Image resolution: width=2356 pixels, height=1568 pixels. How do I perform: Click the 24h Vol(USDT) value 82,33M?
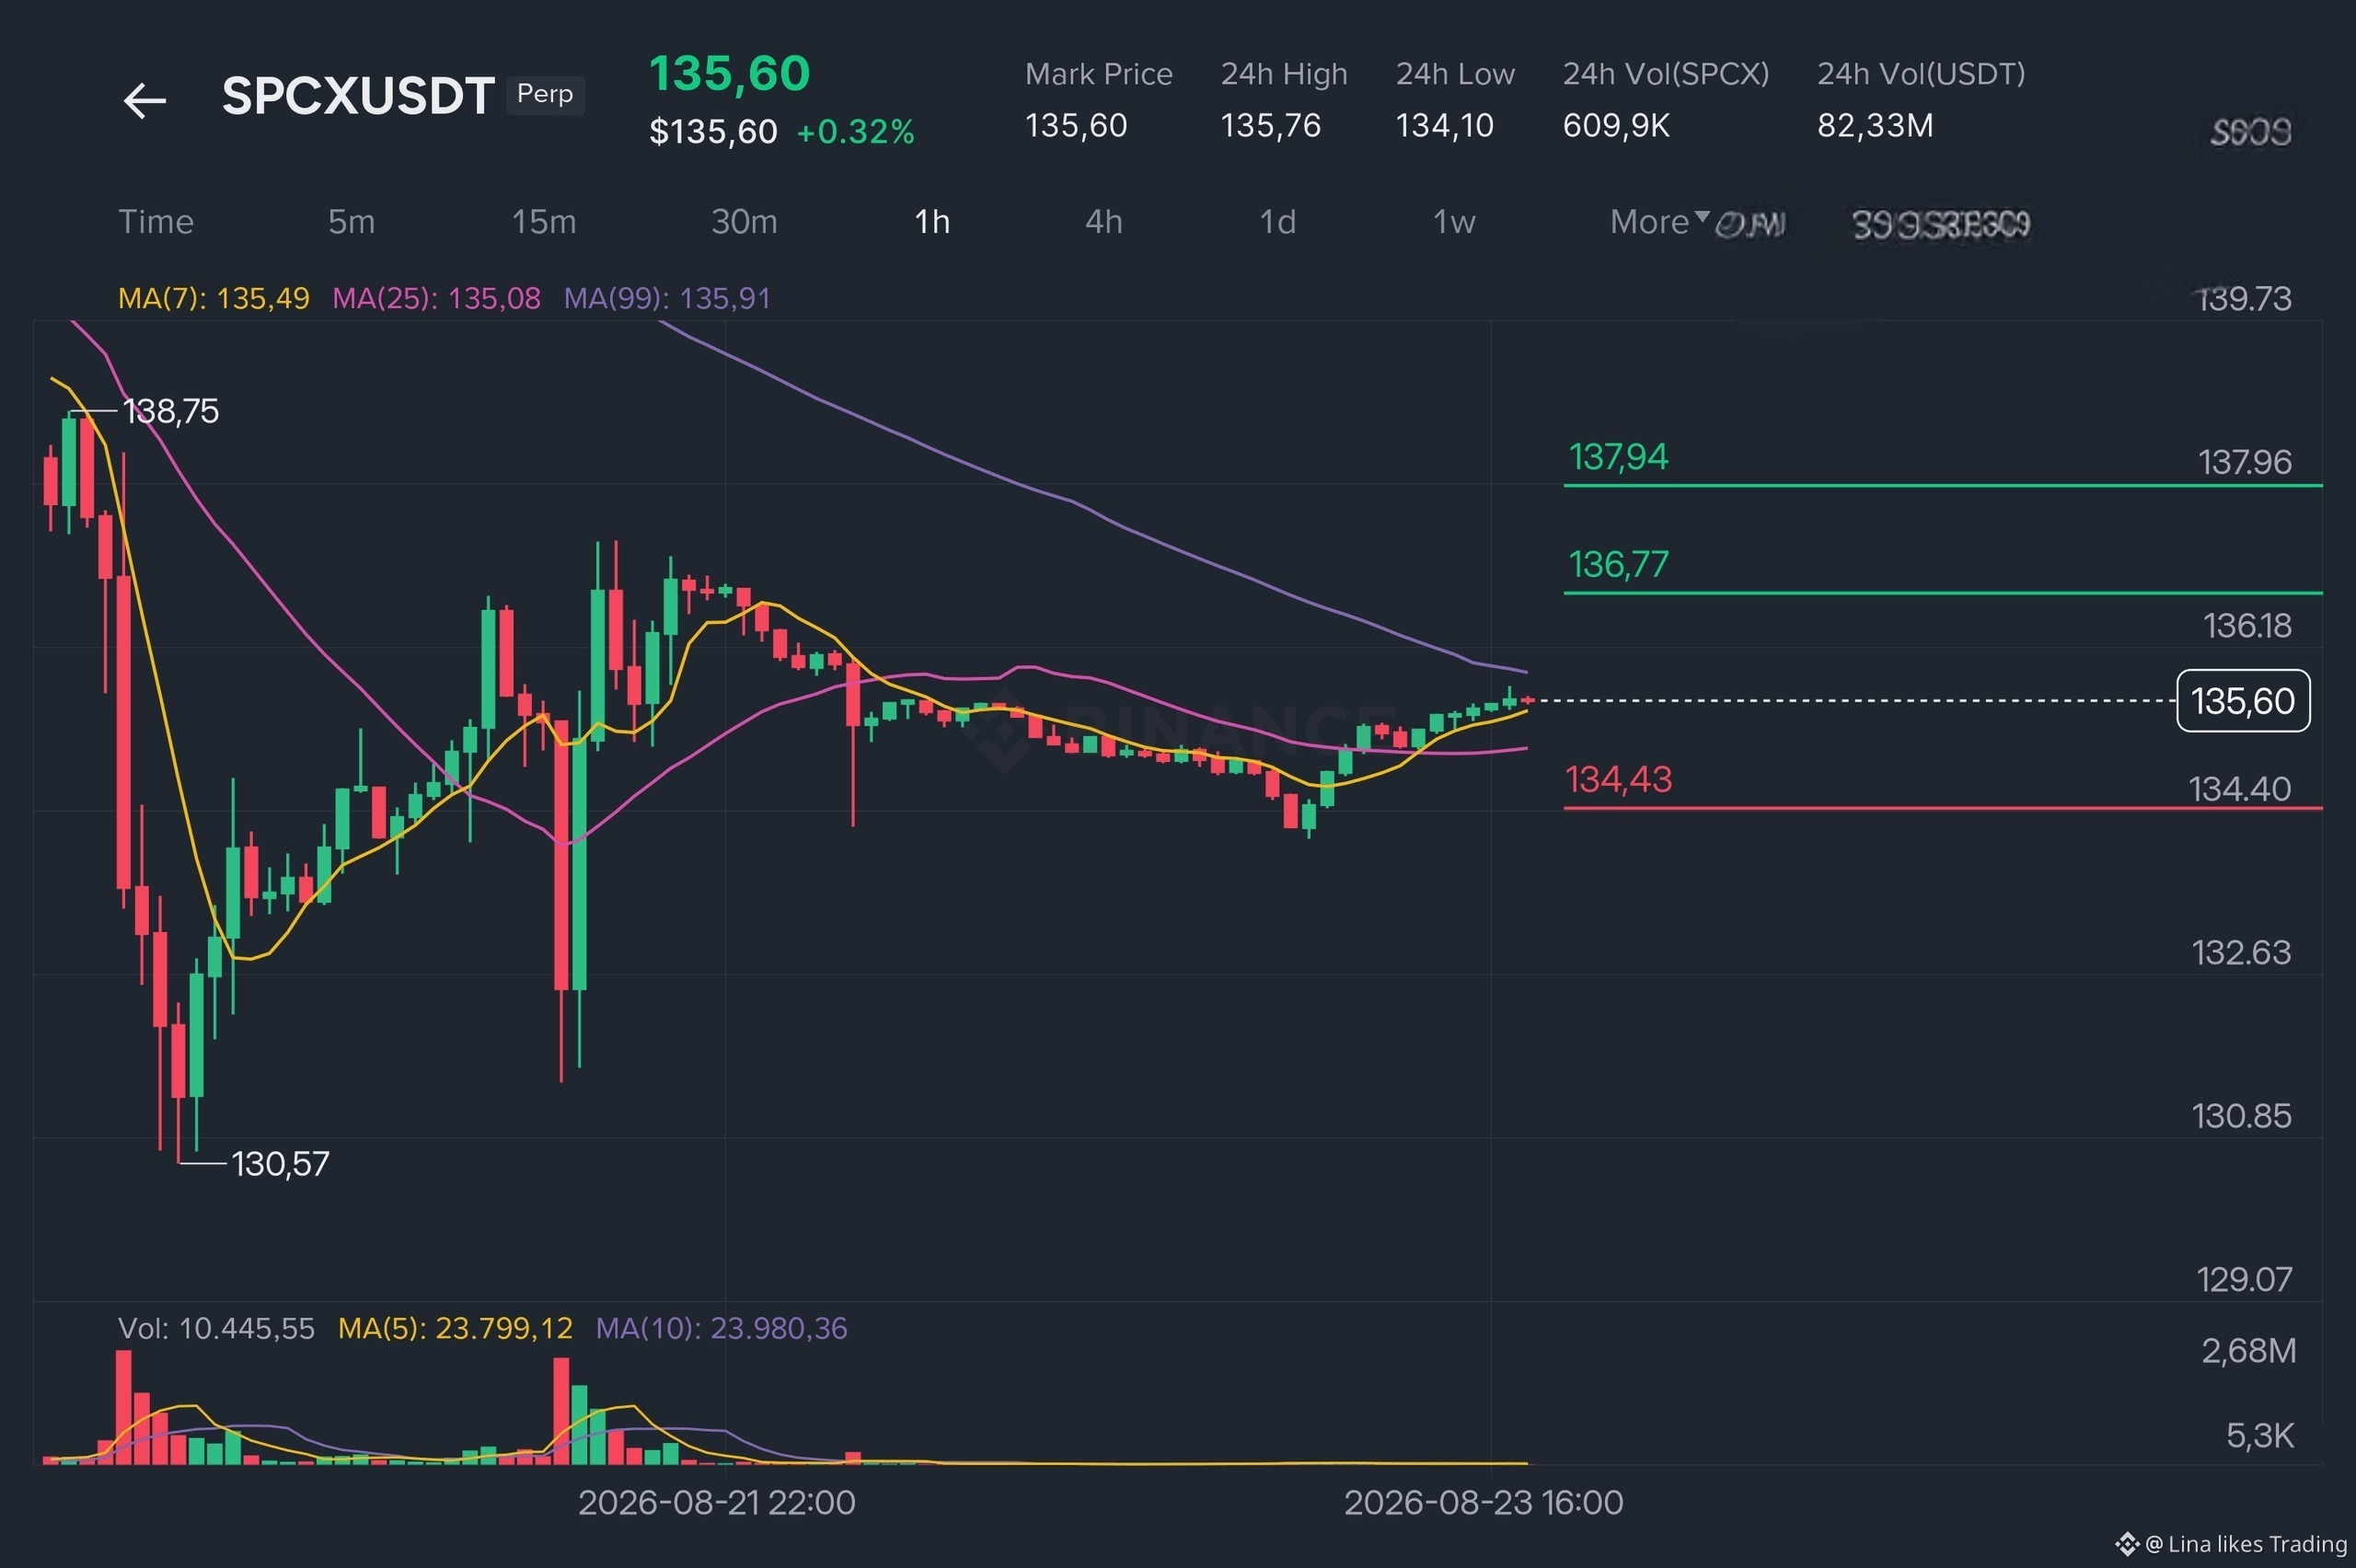[x=1875, y=126]
